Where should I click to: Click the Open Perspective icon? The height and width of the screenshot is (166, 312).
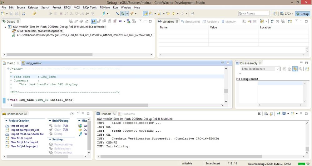[275, 14]
